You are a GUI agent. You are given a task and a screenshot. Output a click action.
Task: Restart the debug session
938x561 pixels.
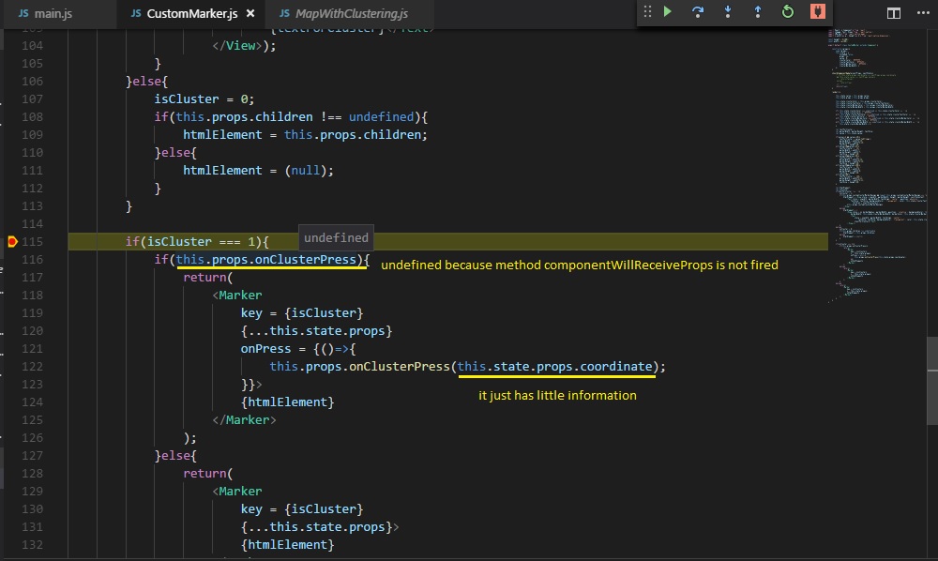point(788,11)
